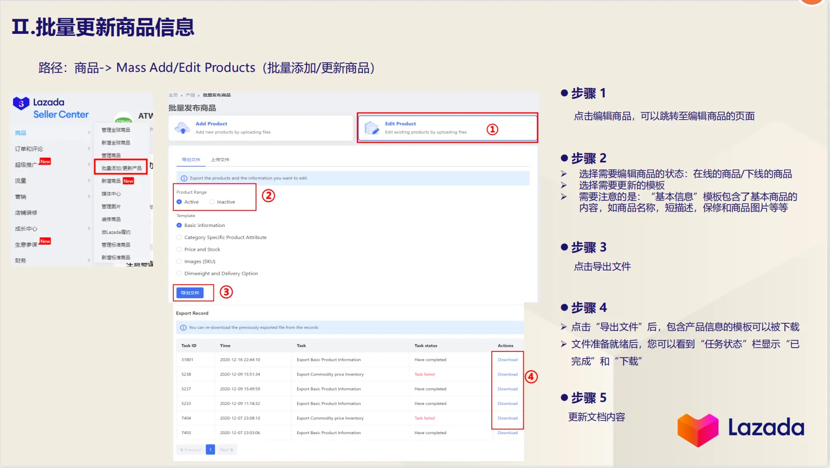Click the Lazada Seller Center logo icon
This screenshot has width=830, height=468.
tap(21, 103)
